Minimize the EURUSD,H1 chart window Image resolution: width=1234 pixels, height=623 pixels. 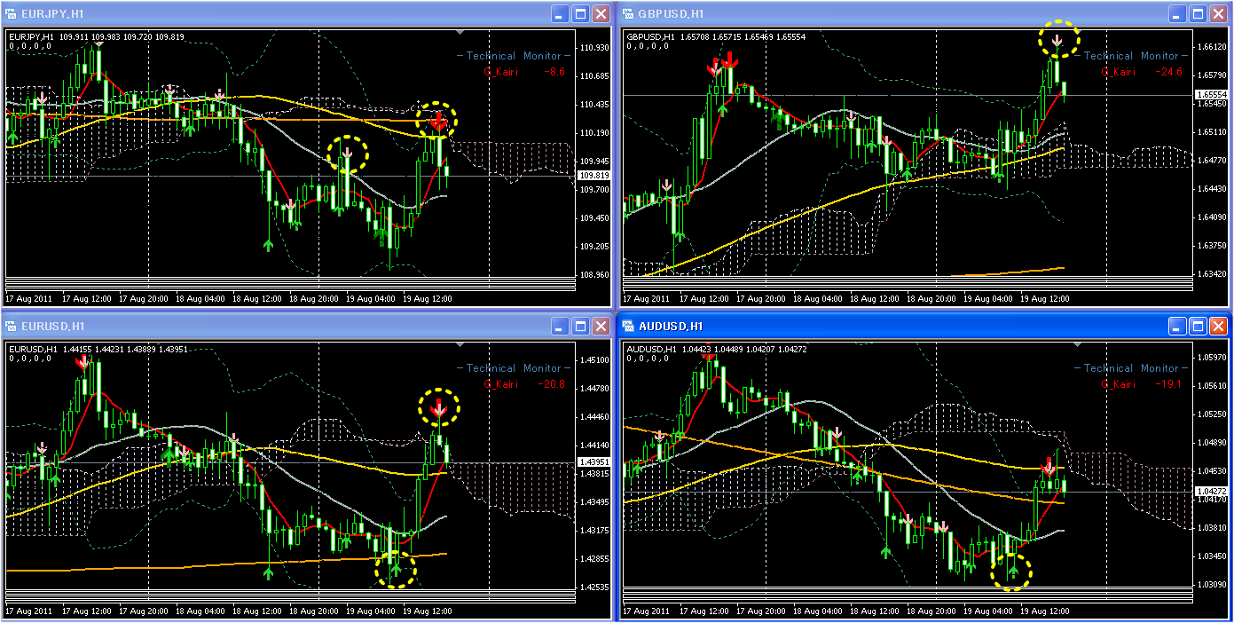560,326
